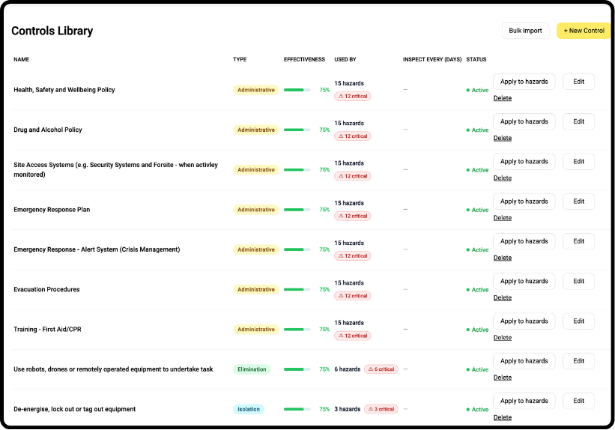The image size is (615, 430).
Task: Click effectiveness bar for De-energise, lock out row
Action: pyautogui.click(x=297, y=409)
